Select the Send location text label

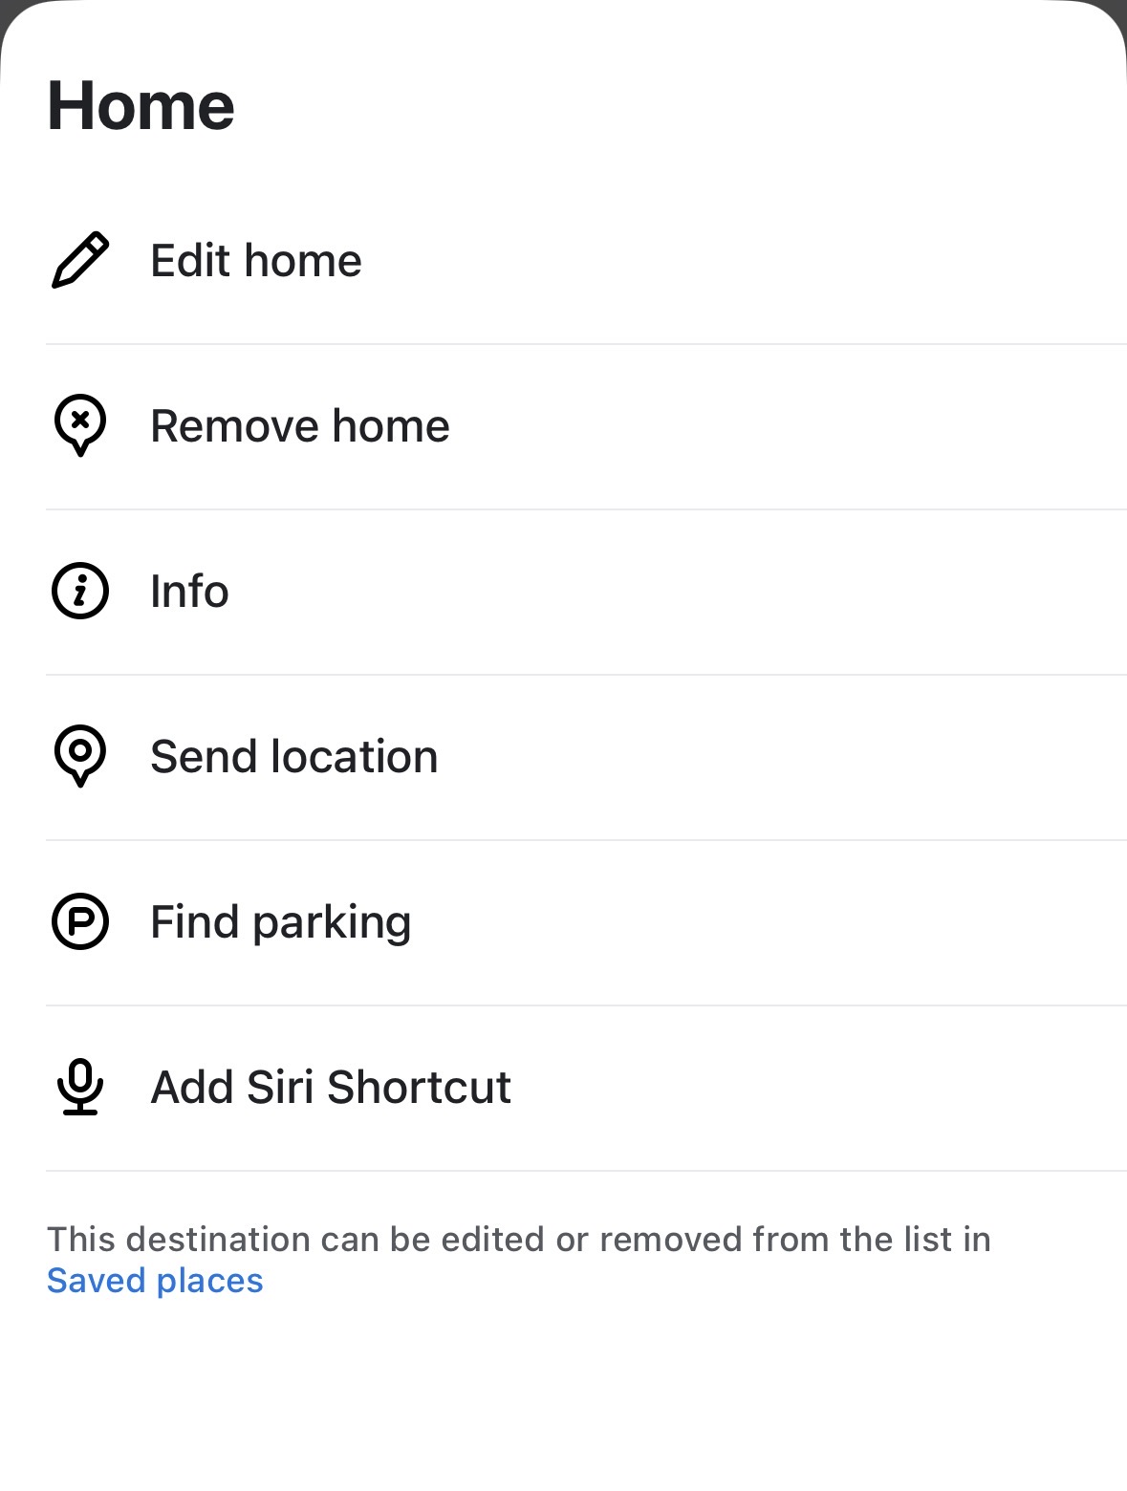coord(294,756)
